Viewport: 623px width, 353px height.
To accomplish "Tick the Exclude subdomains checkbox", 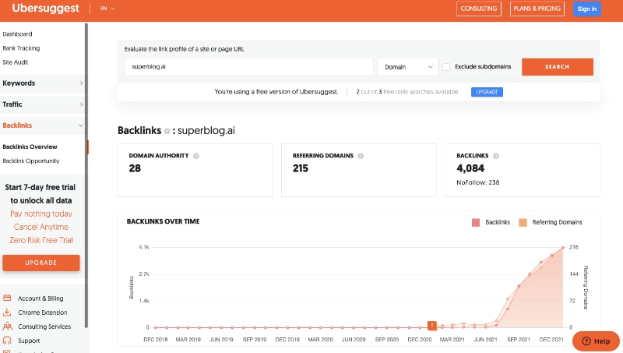I will tap(446, 67).
